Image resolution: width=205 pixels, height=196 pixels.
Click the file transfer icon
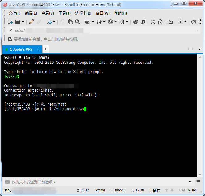(99, 22)
